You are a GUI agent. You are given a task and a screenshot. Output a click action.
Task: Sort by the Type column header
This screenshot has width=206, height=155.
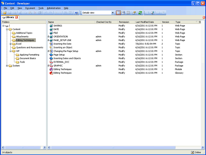(x=186, y=22)
